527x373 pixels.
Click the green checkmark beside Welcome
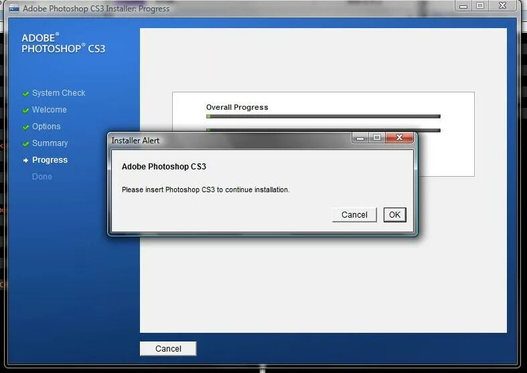(x=25, y=110)
